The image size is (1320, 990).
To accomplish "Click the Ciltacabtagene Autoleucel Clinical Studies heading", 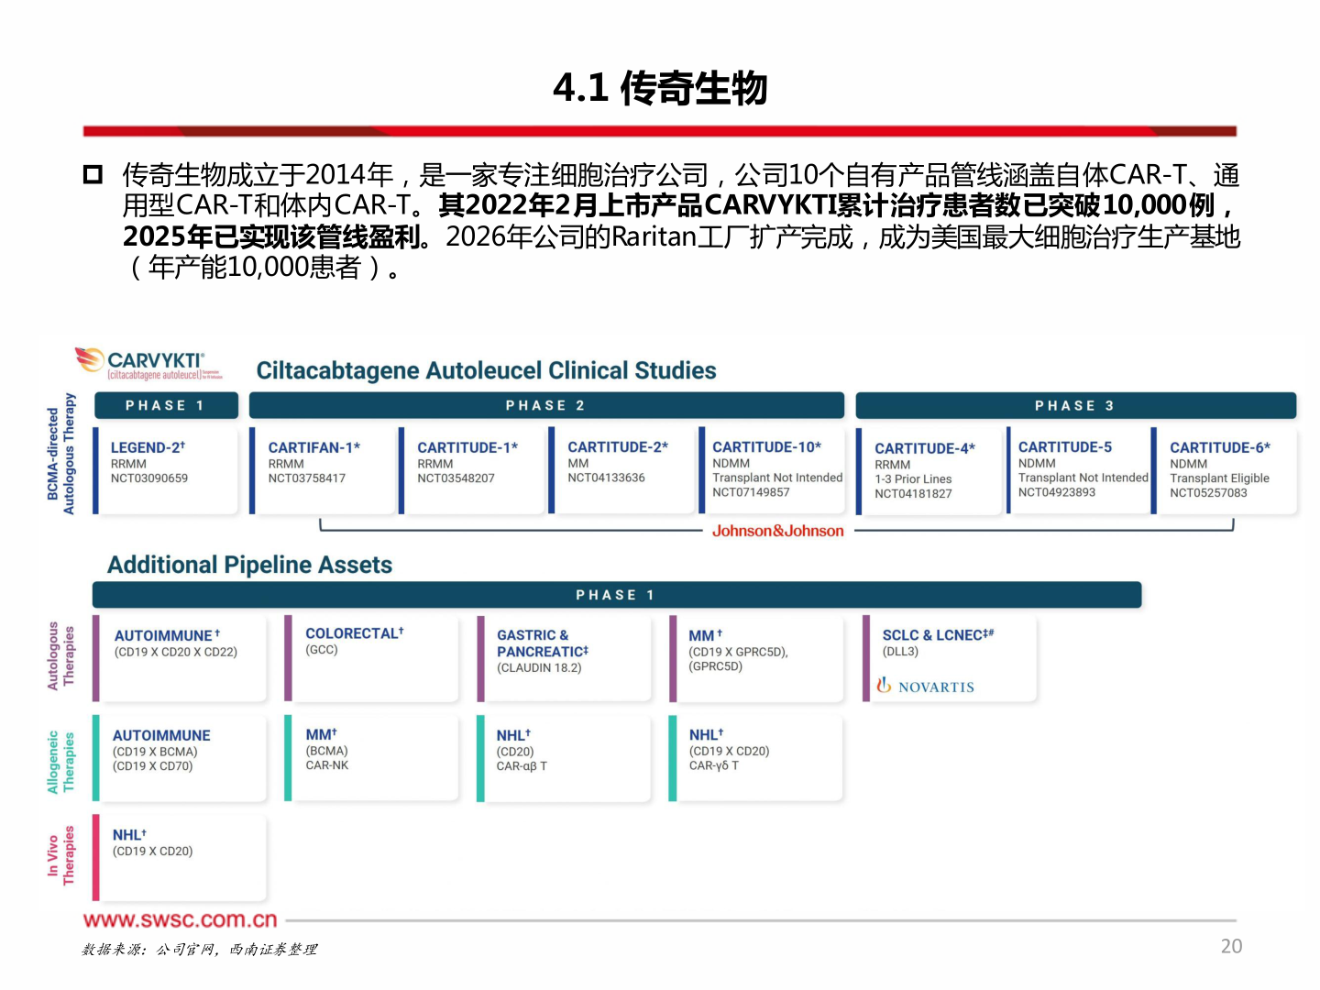I will click(486, 370).
